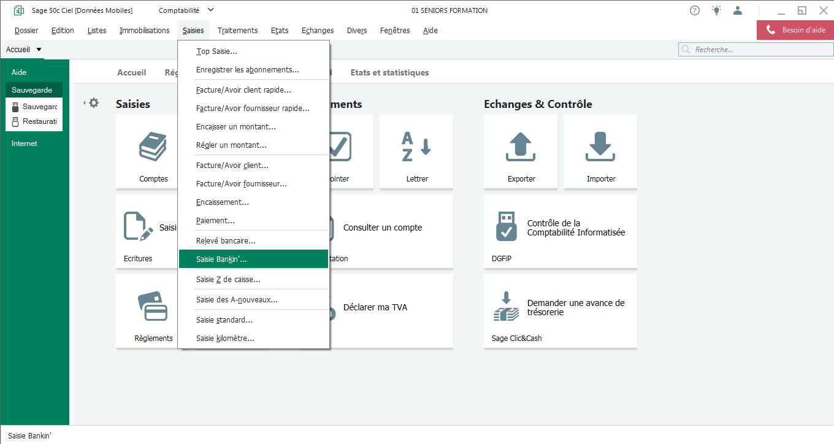834x444 pixels.
Task: Open Consulter un compte tile
Action: coord(383,228)
